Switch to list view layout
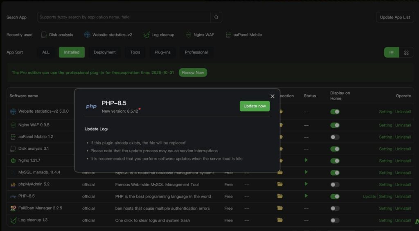419x231 pixels. [392, 53]
